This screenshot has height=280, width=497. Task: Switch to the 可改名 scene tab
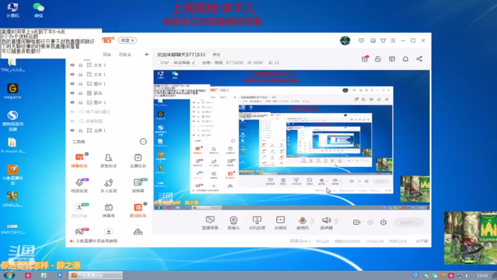[x=125, y=55]
